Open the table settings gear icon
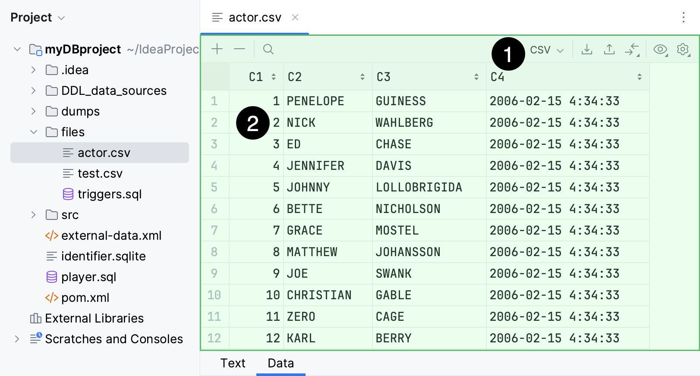 point(683,50)
